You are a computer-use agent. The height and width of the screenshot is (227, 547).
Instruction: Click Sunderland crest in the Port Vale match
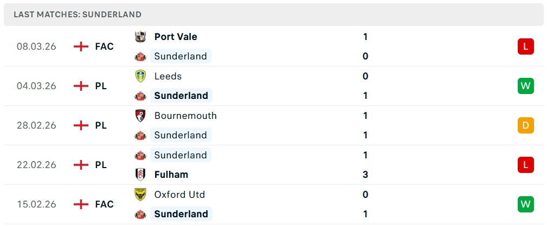point(140,56)
